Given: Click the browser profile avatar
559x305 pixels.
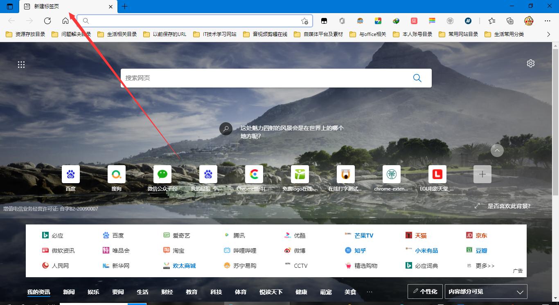Looking at the screenshot, I should [529, 20].
